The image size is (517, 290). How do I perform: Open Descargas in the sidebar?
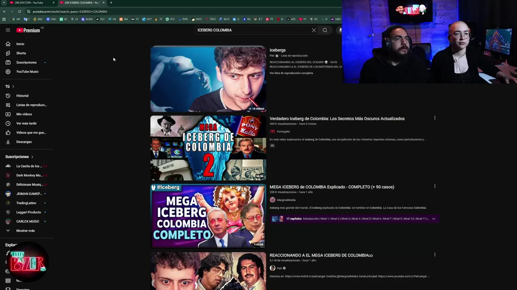pyautogui.click(x=24, y=142)
